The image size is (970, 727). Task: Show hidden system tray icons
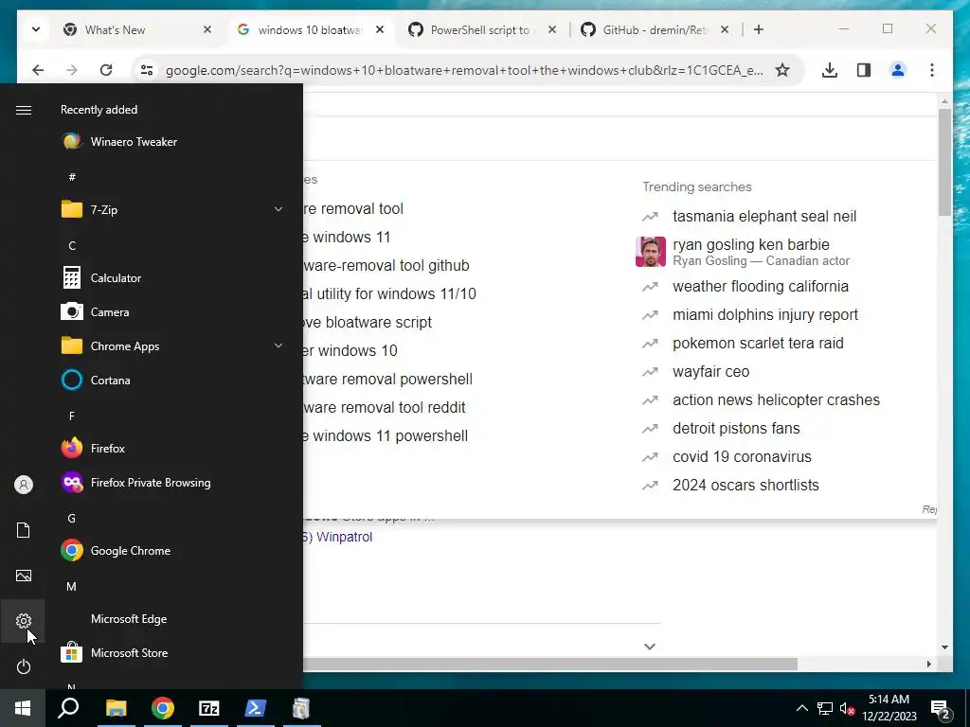click(x=801, y=708)
